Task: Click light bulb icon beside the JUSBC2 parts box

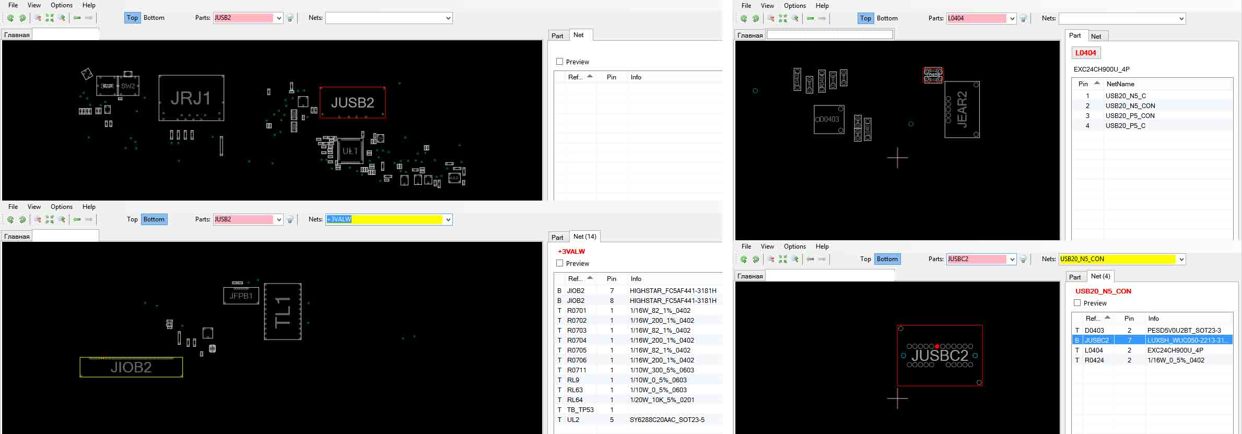Action: pos(1024,259)
